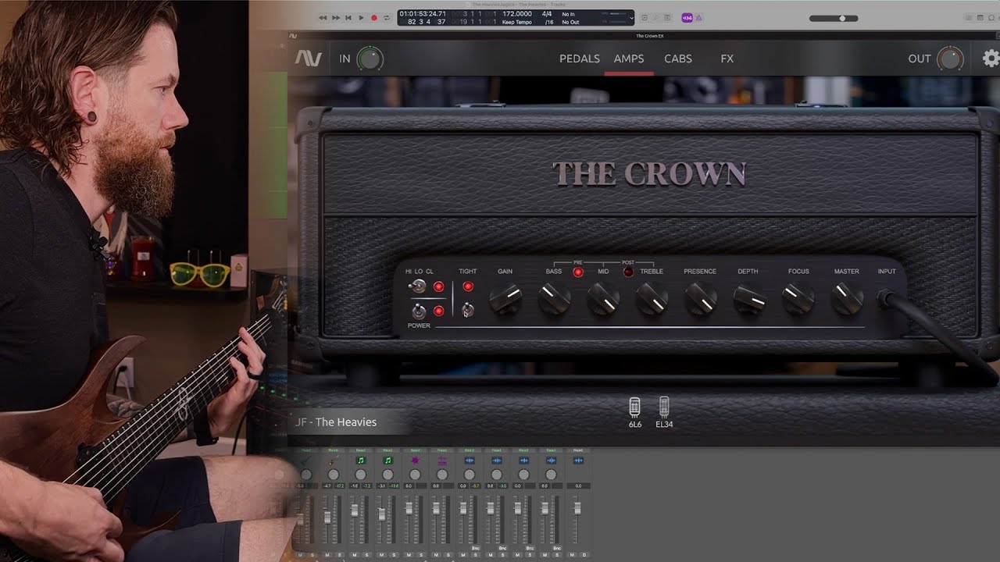Start playback with the Play button

tap(361, 17)
